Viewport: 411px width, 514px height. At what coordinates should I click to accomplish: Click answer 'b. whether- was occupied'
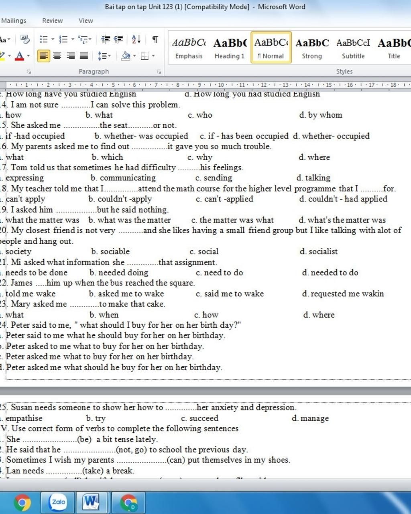point(141,136)
